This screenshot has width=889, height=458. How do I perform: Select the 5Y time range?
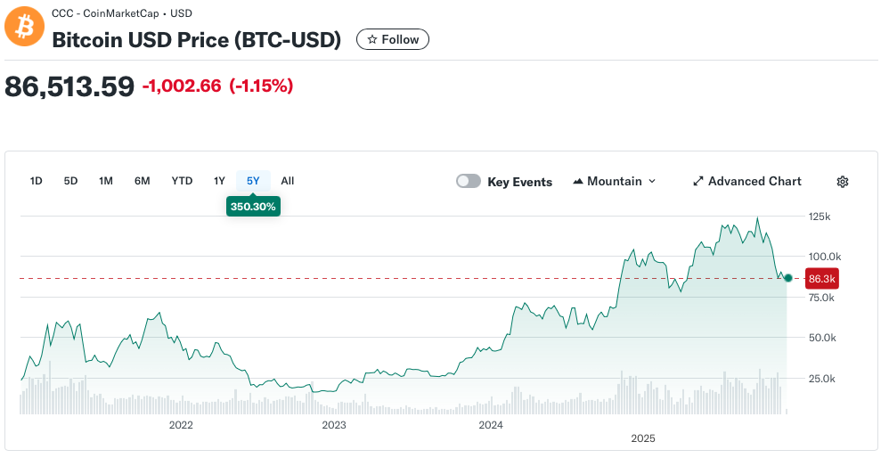point(253,181)
